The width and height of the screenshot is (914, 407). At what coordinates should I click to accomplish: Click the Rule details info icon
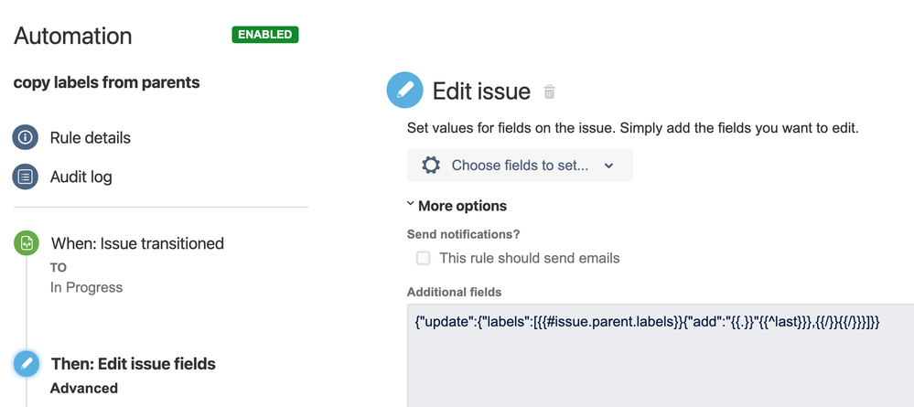tap(25, 137)
